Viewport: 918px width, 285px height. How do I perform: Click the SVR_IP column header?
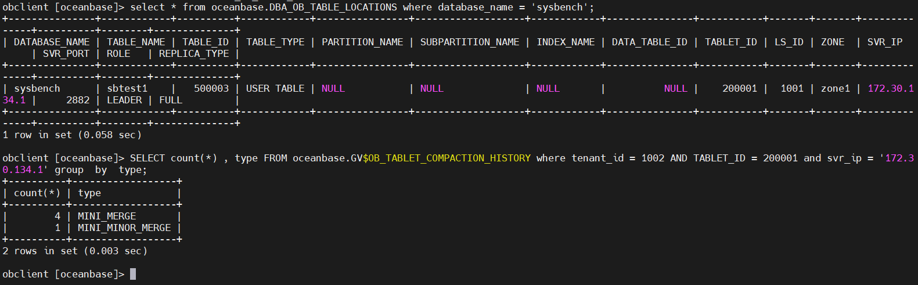[885, 42]
